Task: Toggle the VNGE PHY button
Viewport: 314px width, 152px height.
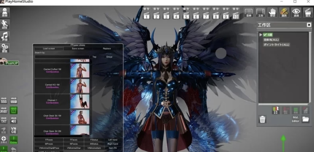Action: coord(4,110)
